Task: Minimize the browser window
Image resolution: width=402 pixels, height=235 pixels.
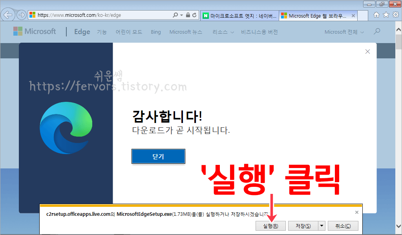Action: coord(369,4)
